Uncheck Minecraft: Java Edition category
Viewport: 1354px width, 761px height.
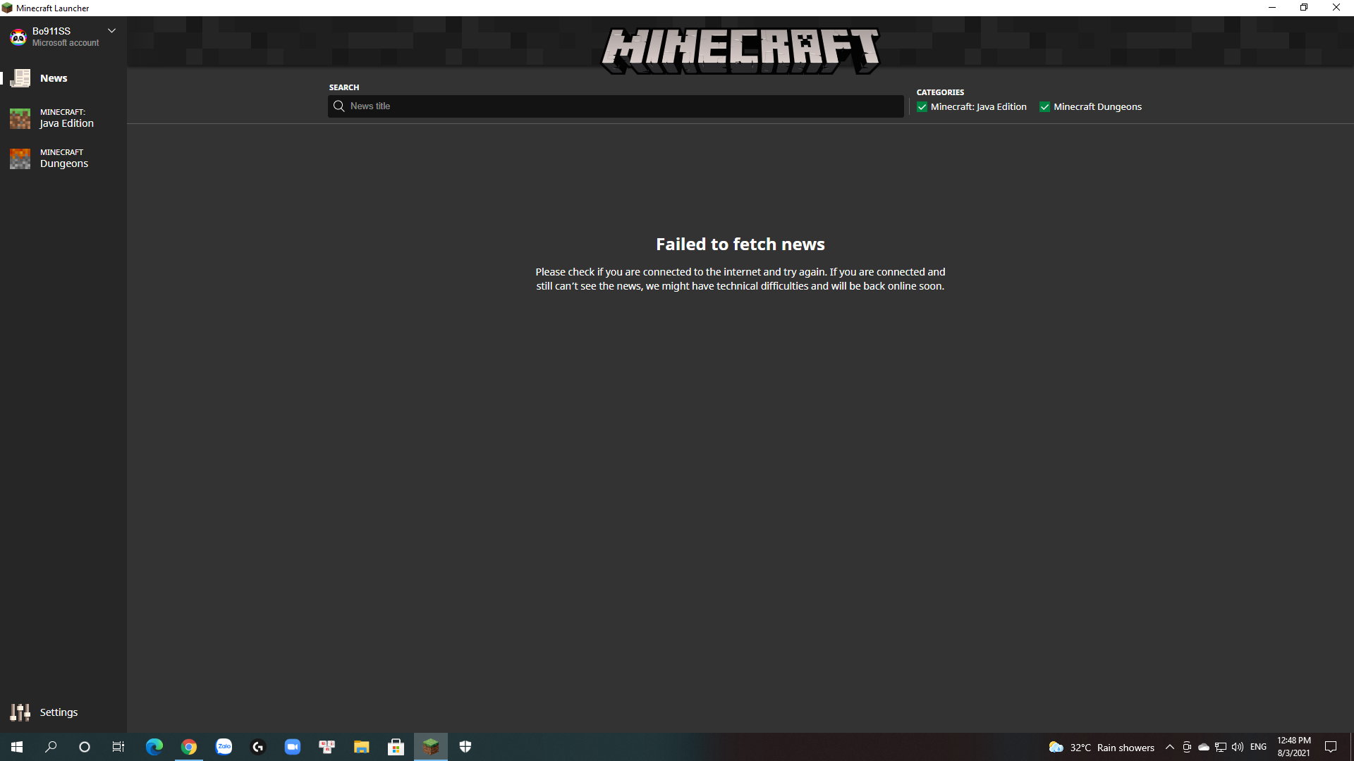(922, 107)
